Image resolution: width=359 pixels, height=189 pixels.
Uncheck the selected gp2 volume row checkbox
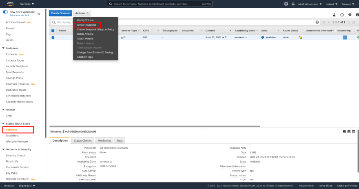pyautogui.click(x=53, y=37)
